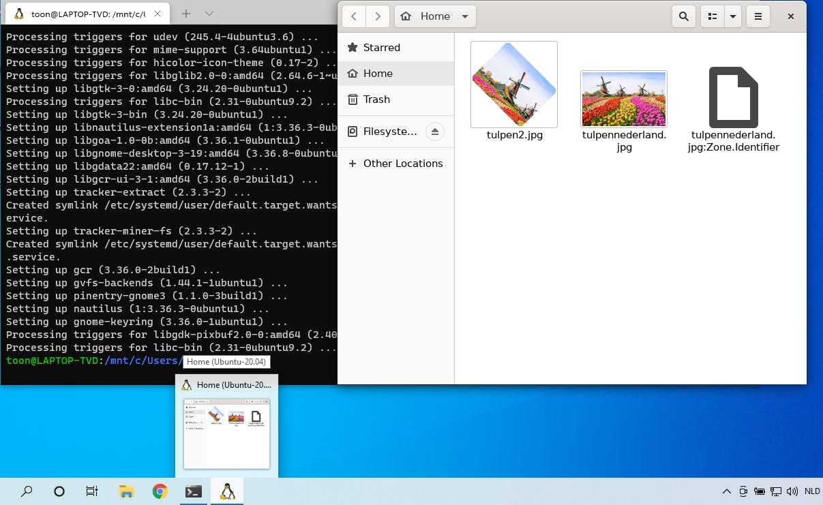The image size is (823, 505).
Task: Open view options dropdown arrow
Action: point(733,16)
